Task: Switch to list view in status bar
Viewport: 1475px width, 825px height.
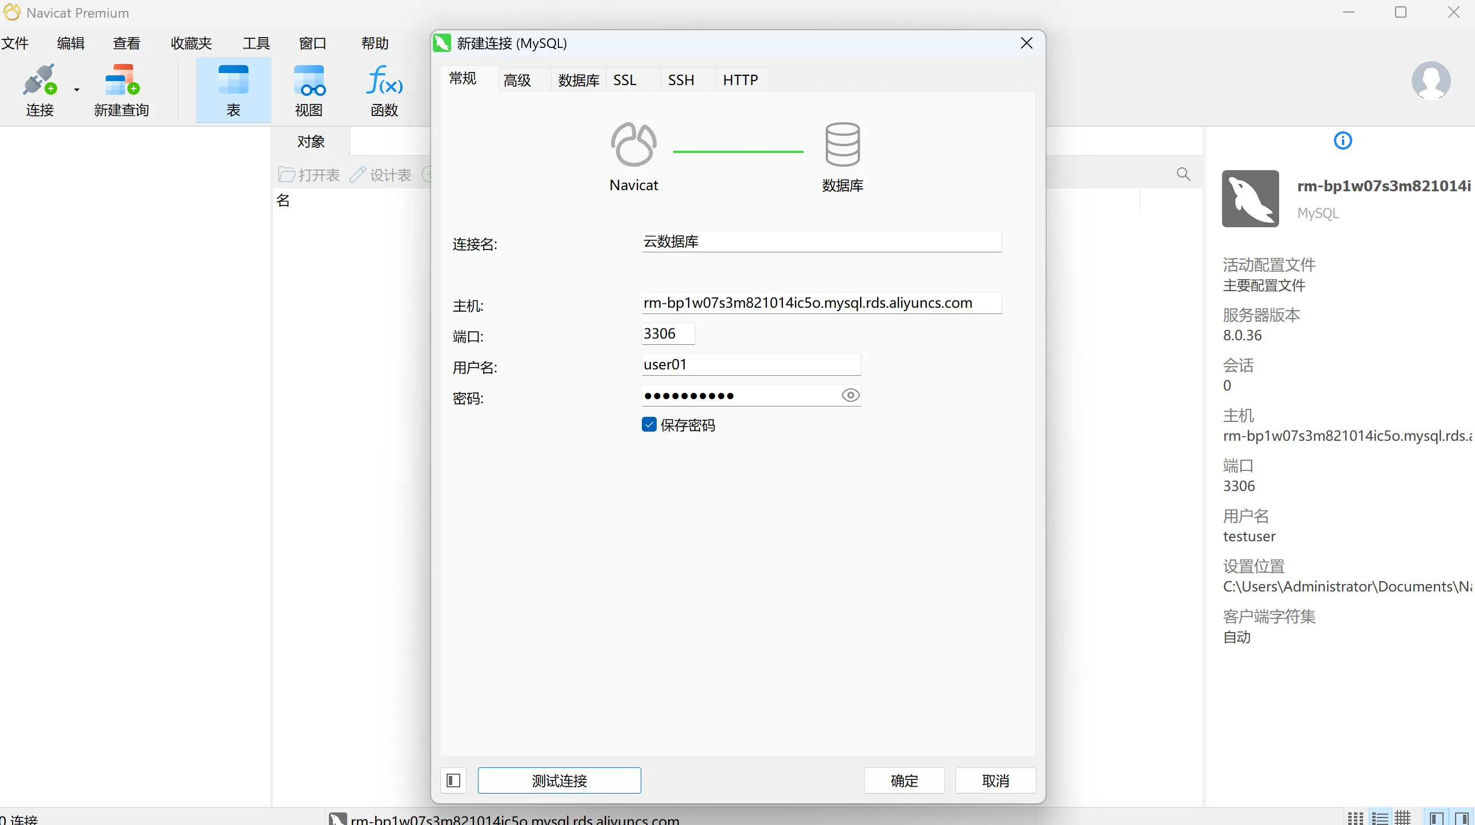Action: click(x=1380, y=818)
